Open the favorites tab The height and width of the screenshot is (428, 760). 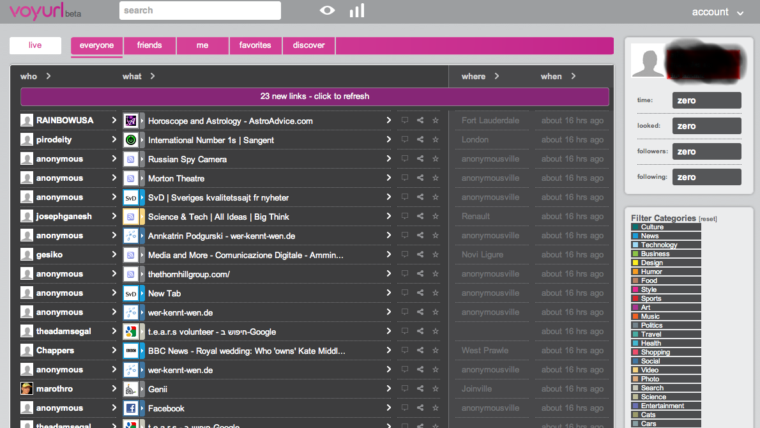pos(255,45)
